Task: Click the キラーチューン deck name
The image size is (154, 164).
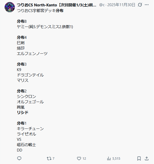Action: click(x=30, y=128)
